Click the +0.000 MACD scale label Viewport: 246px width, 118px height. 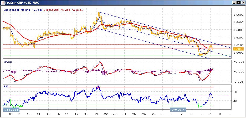pos(239,71)
